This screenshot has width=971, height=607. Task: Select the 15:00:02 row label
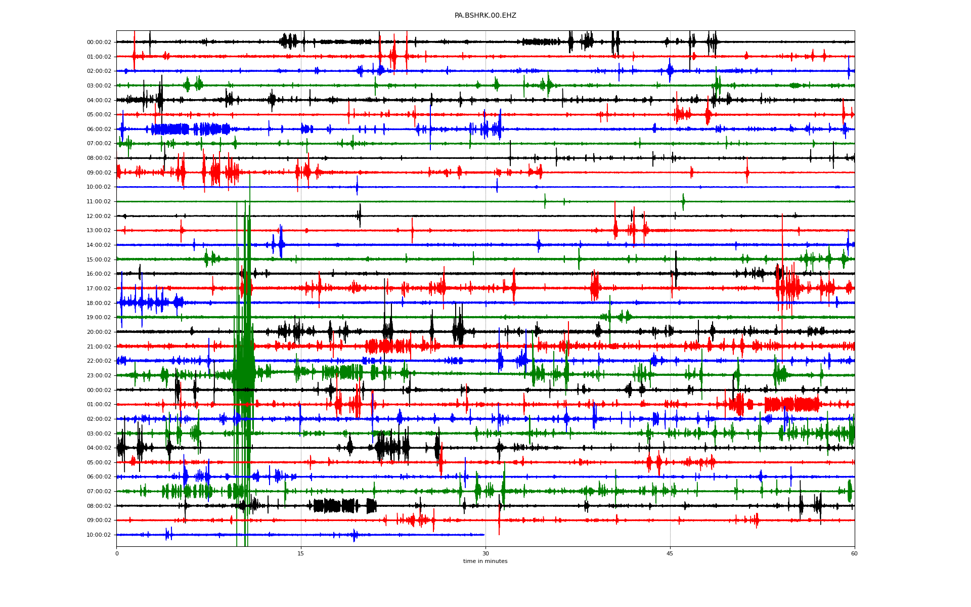[99, 260]
